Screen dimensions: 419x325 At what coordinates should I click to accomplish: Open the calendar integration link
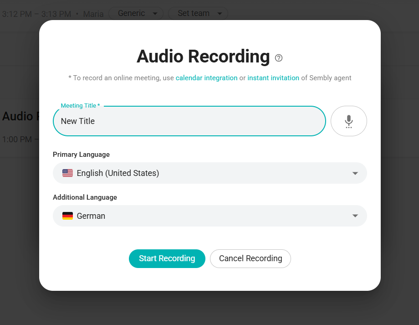pos(206,78)
